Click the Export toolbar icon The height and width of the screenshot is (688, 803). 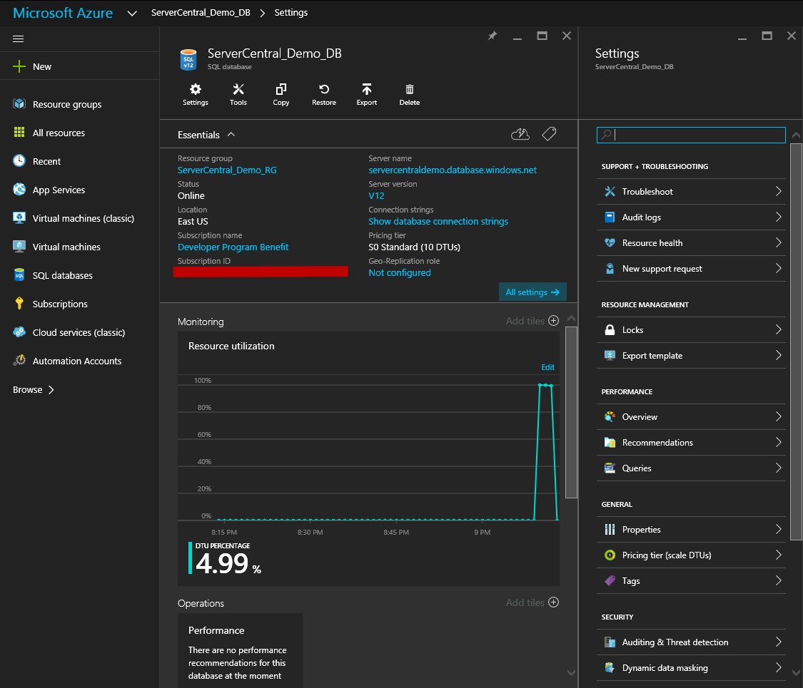(366, 94)
